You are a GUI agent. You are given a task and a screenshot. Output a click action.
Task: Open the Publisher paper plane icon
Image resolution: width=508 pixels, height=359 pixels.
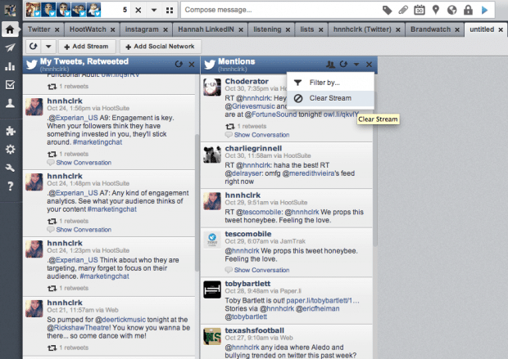[x=10, y=48]
